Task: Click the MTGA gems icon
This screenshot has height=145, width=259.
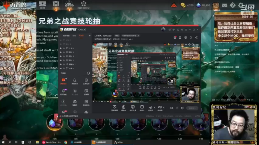Action: pos(198,5)
